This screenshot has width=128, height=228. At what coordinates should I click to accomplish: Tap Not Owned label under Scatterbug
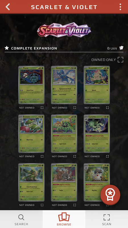pyautogui.click(x=59, y=205)
